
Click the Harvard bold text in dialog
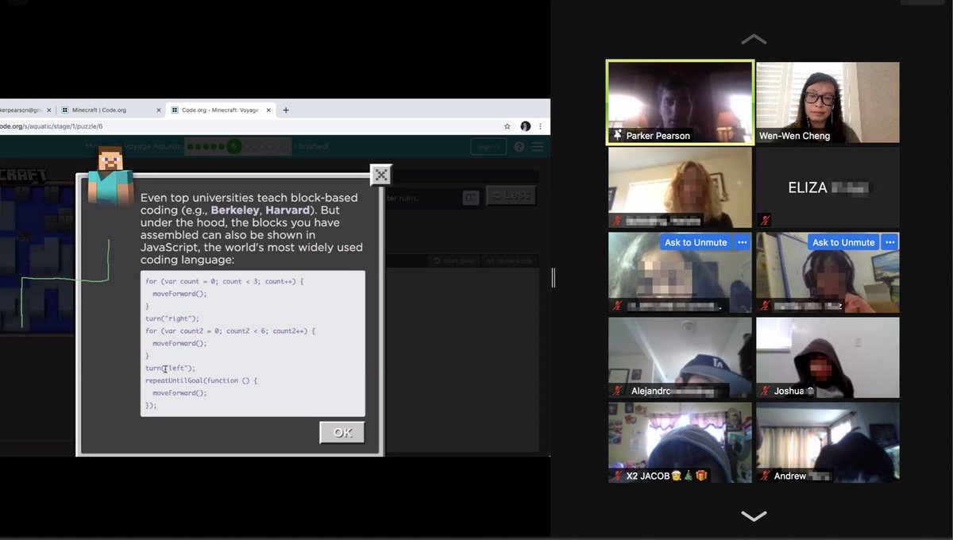click(287, 210)
